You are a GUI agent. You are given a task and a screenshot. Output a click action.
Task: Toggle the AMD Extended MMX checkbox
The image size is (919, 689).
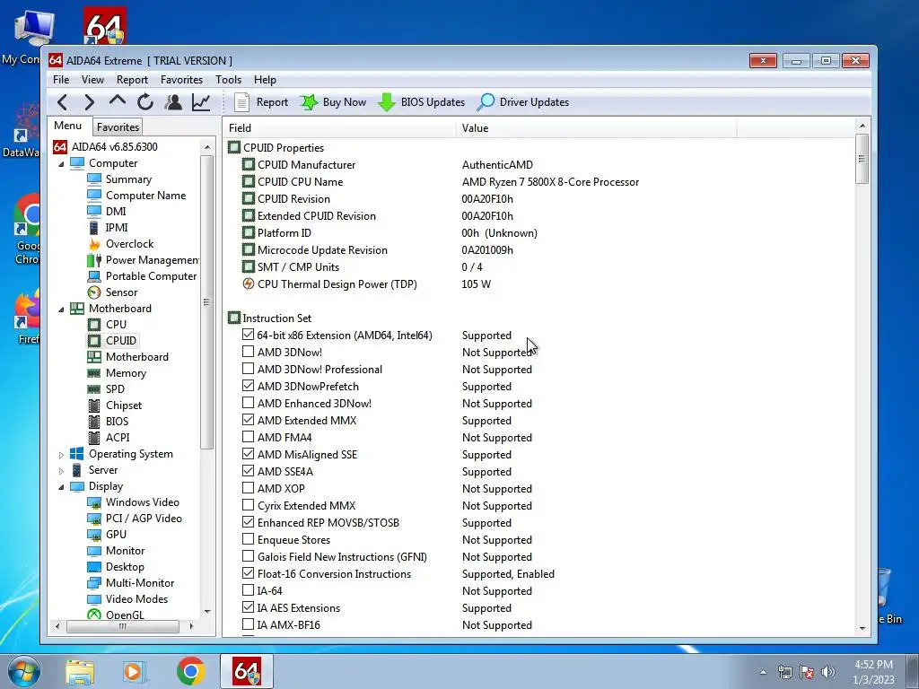pos(248,420)
